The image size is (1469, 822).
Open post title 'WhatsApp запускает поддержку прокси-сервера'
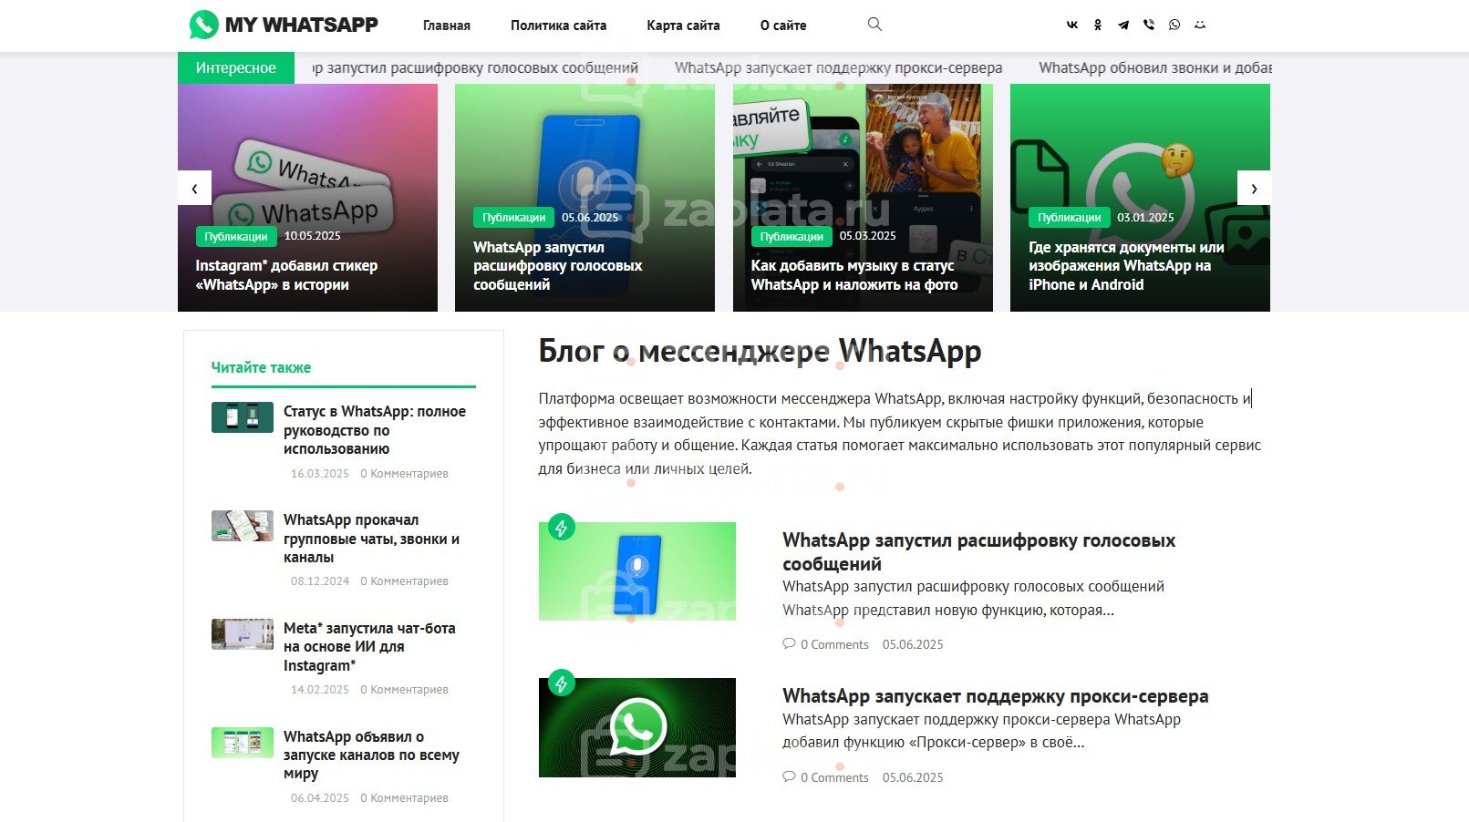pyautogui.click(x=996, y=696)
